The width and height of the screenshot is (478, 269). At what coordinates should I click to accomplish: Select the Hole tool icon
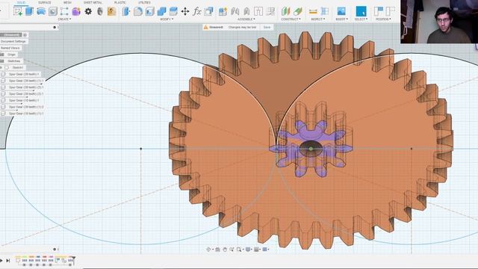[53, 12]
